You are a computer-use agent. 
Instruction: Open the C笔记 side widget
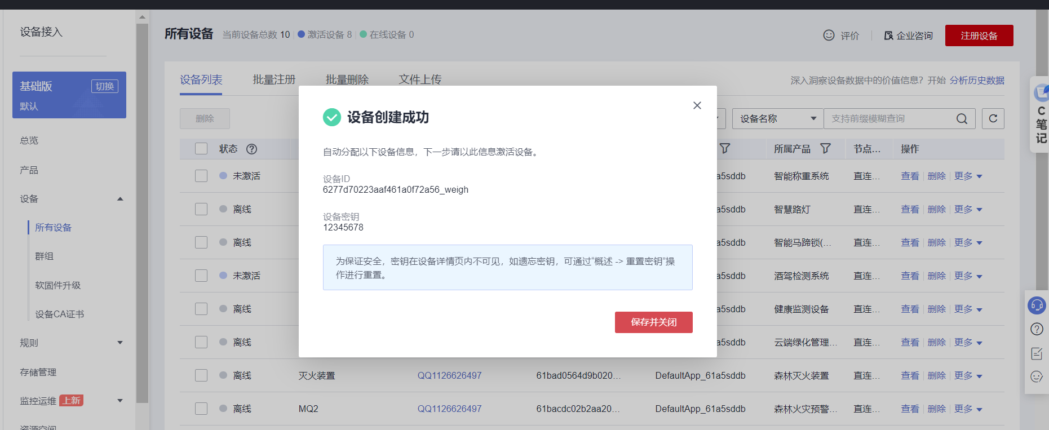1041,116
